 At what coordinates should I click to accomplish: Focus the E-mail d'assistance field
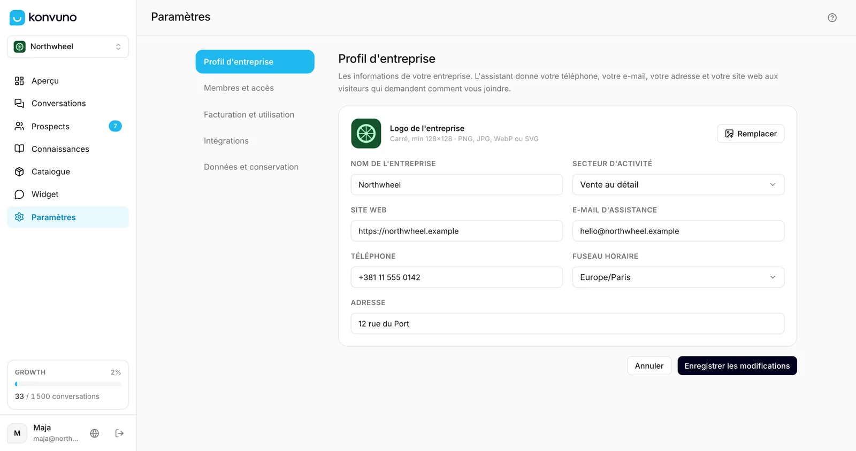tap(678, 231)
